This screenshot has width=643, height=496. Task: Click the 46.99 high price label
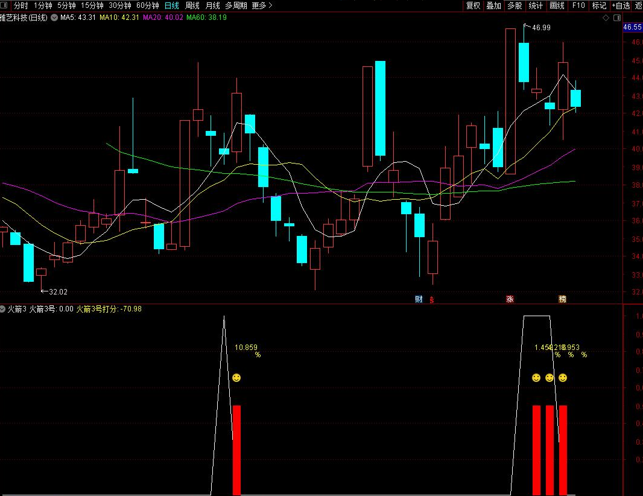541,28
